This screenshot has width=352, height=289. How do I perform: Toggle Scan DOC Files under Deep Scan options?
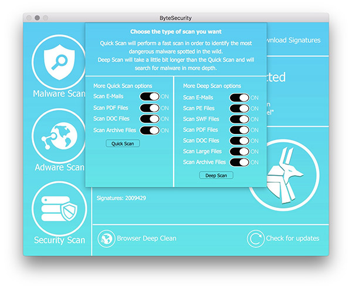coord(239,141)
